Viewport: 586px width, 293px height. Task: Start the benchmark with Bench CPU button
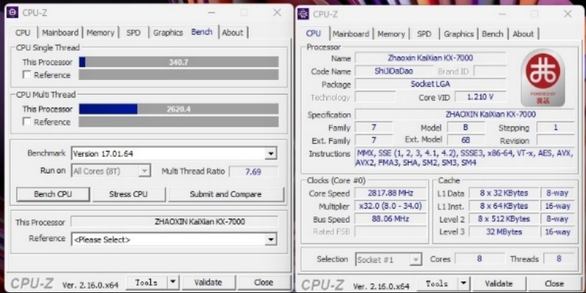(53, 194)
